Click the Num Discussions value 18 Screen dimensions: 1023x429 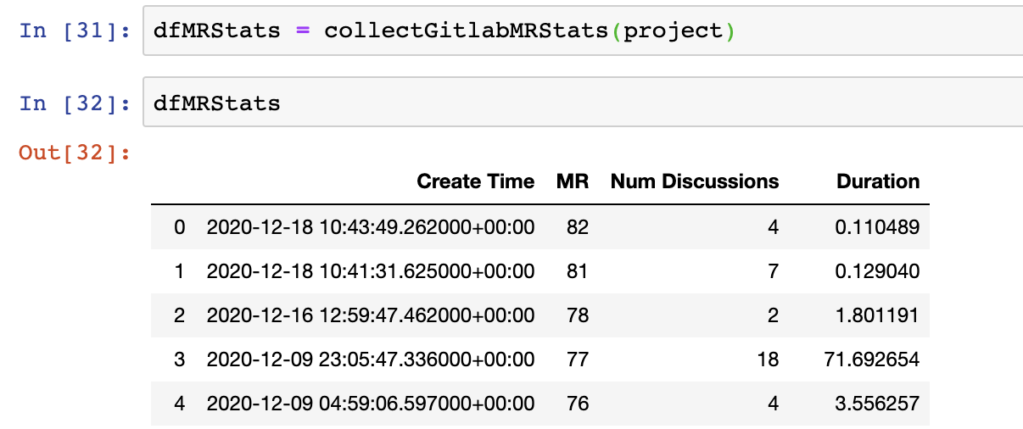(768, 359)
